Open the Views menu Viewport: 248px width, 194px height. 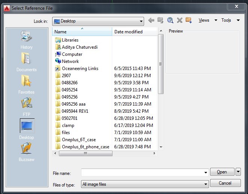[x=204, y=20]
